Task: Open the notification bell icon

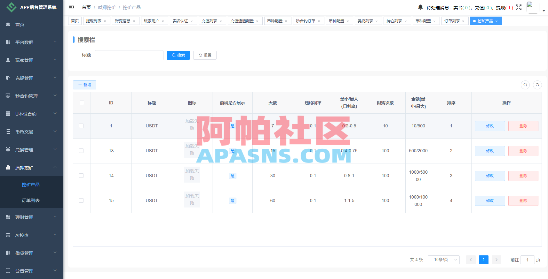Action: [420, 7]
